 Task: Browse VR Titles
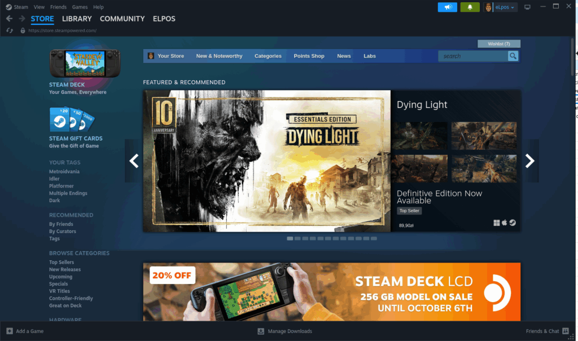point(59,291)
